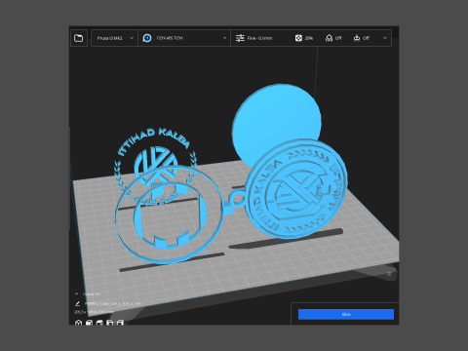Viewport: 468px width, 351px height.
Task: Open the Prusa i3 Mk2 printer selector
Action: [x=115, y=38]
